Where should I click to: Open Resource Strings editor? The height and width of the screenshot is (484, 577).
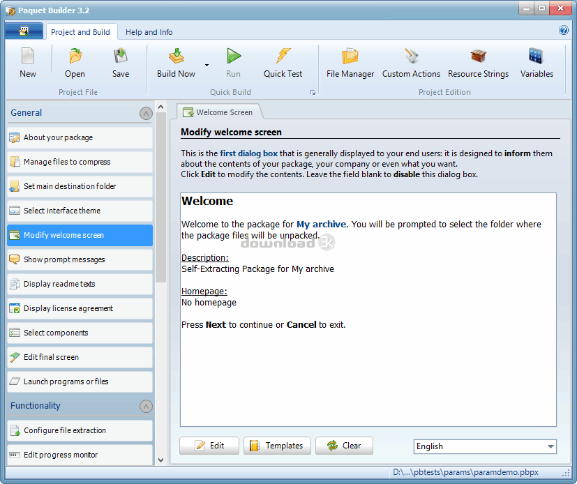pyautogui.click(x=478, y=63)
